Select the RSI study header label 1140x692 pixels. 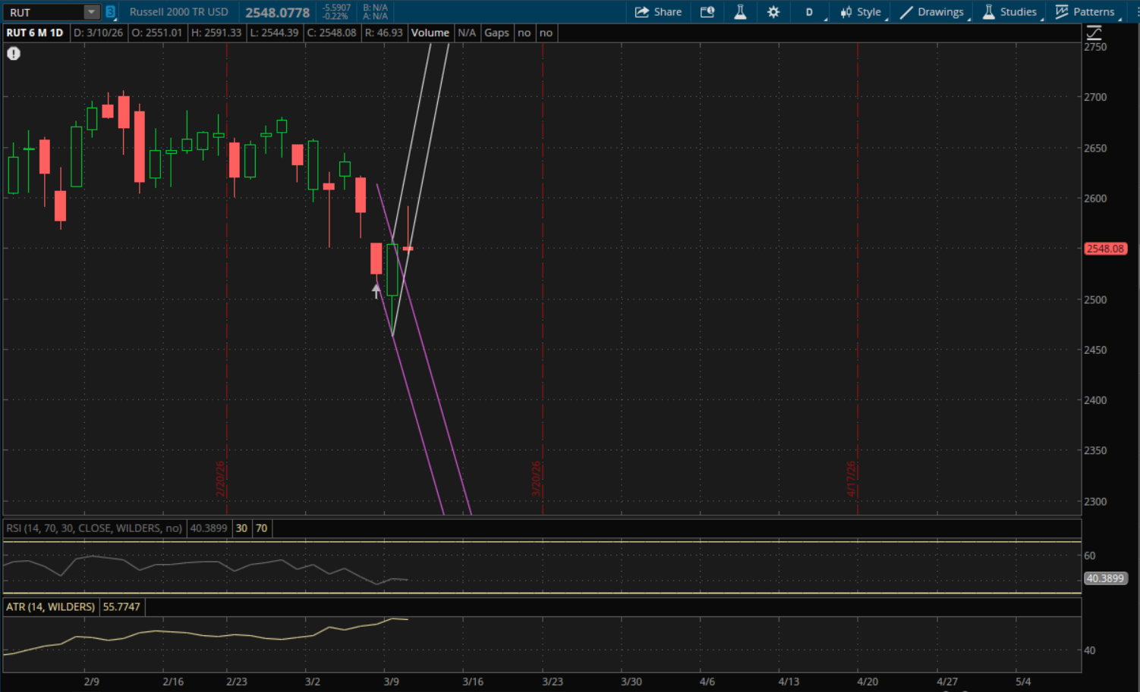coord(94,528)
